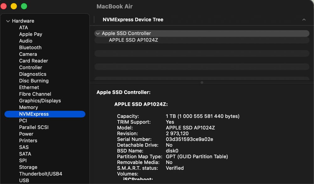Minimize window with the yellow button
Image resolution: width=314 pixels, height=184 pixels.
click(14, 6)
